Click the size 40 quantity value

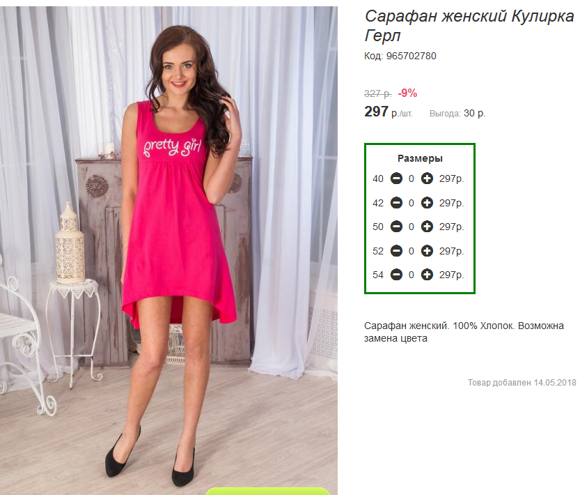pyautogui.click(x=412, y=179)
